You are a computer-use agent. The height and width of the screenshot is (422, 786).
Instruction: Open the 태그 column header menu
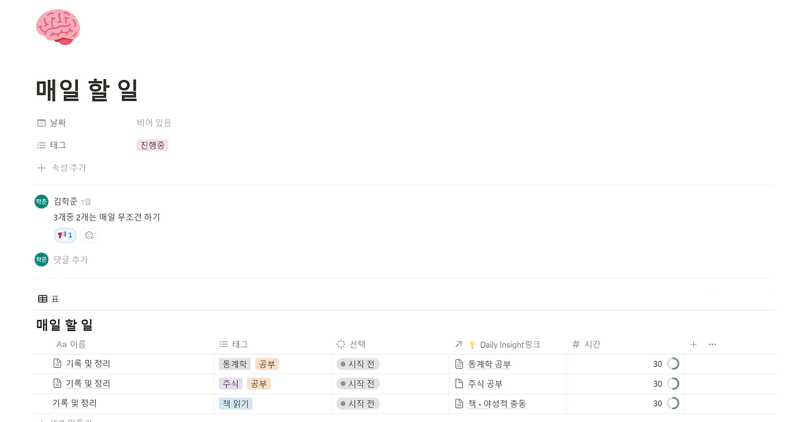click(234, 345)
